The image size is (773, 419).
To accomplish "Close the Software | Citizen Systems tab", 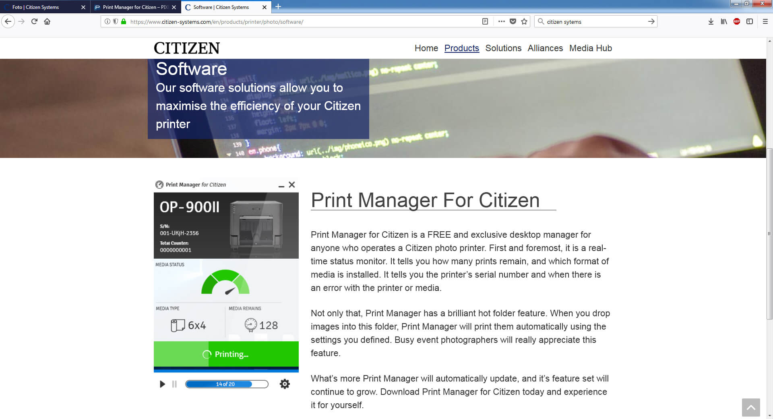I will pos(265,7).
